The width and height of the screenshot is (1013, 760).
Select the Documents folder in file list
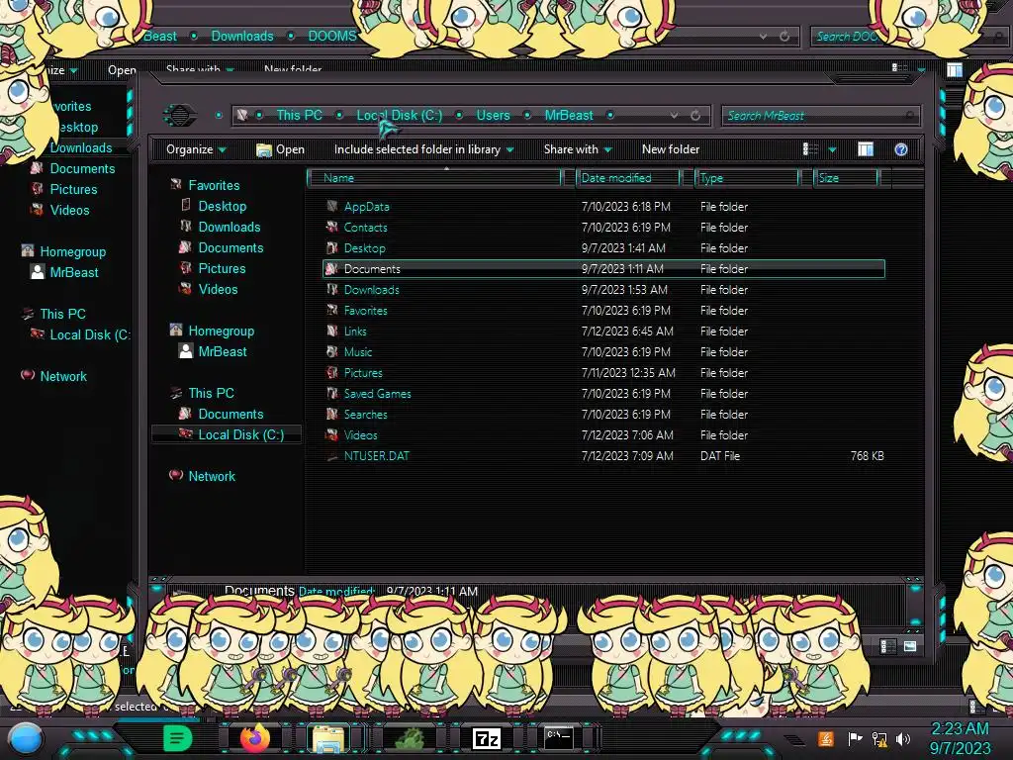[x=603, y=269]
